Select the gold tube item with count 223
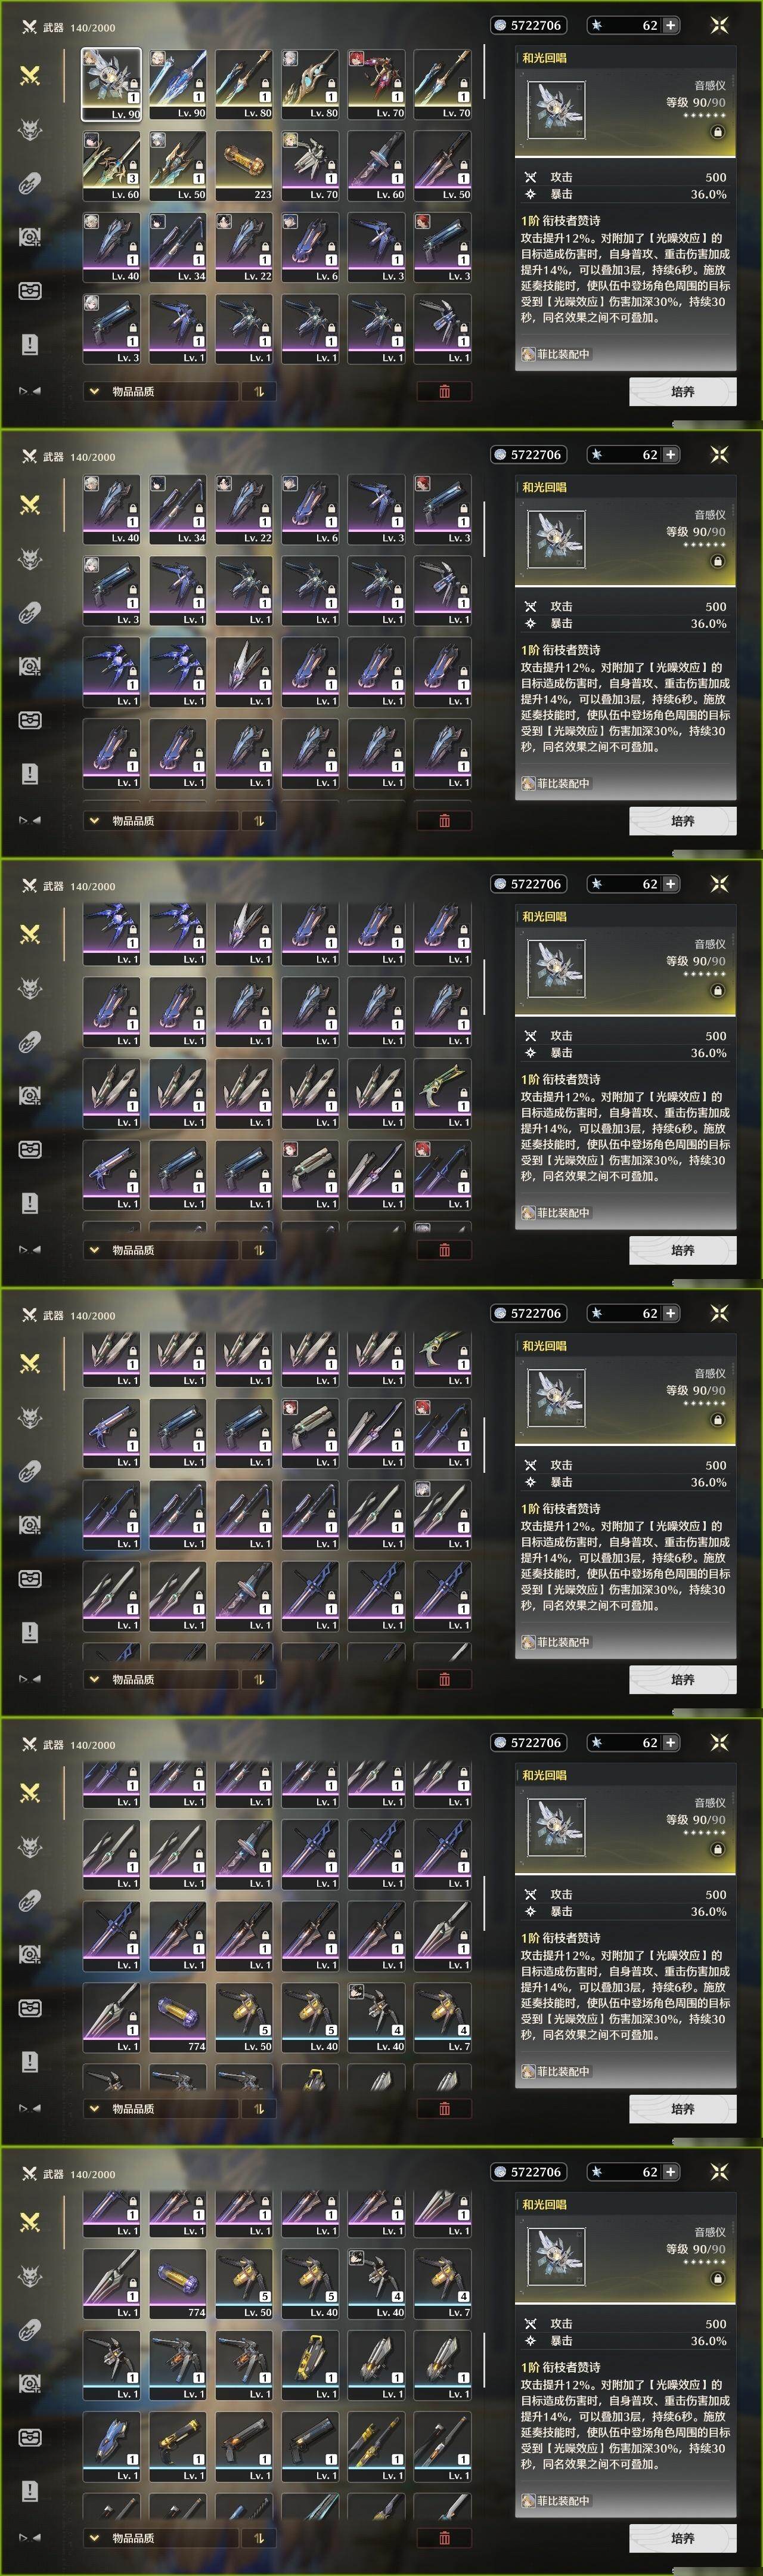This screenshot has height=2576, width=763. [244, 166]
